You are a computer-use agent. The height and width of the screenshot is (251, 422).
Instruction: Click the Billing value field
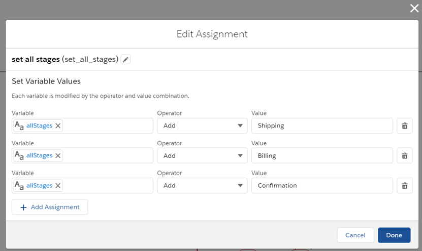pos(322,155)
